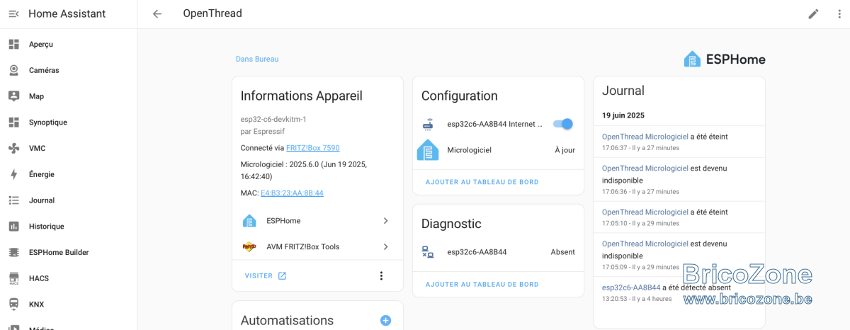850x330 pixels.
Task: Click the Aperçu dashboard icon
Action: (13, 44)
